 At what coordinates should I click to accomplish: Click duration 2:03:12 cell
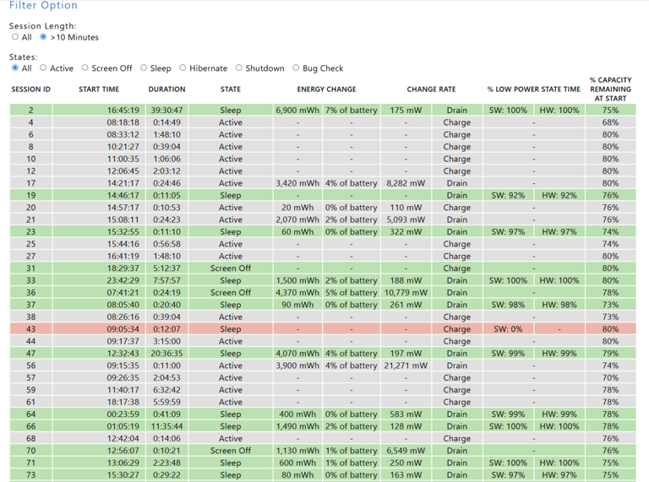point(167,171)
